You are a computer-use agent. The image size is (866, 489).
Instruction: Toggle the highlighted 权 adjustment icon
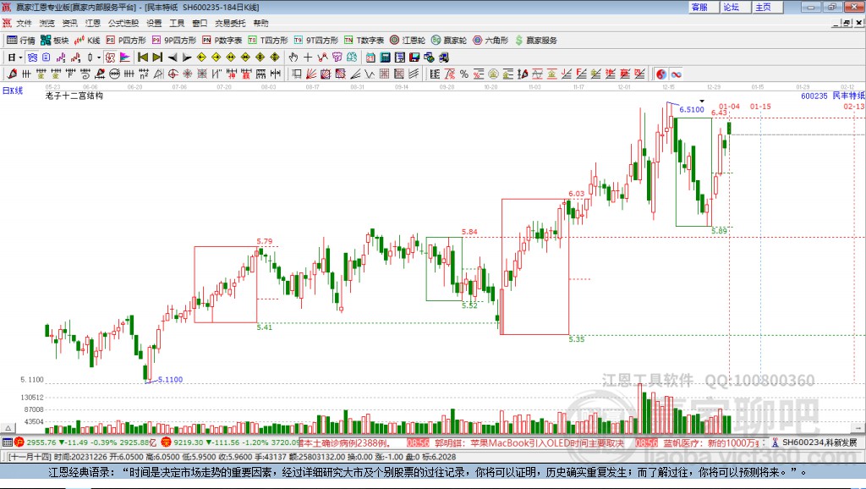(x=111, y=57)
